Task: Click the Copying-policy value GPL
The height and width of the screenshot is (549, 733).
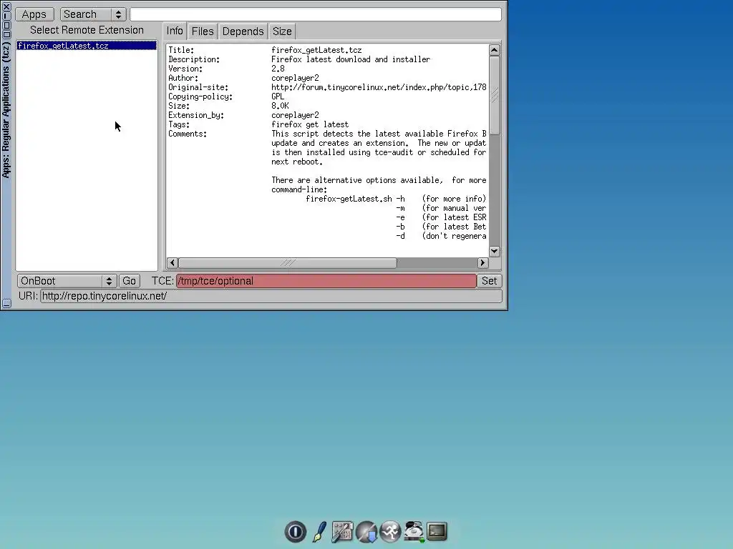Action: pos(278,97)
